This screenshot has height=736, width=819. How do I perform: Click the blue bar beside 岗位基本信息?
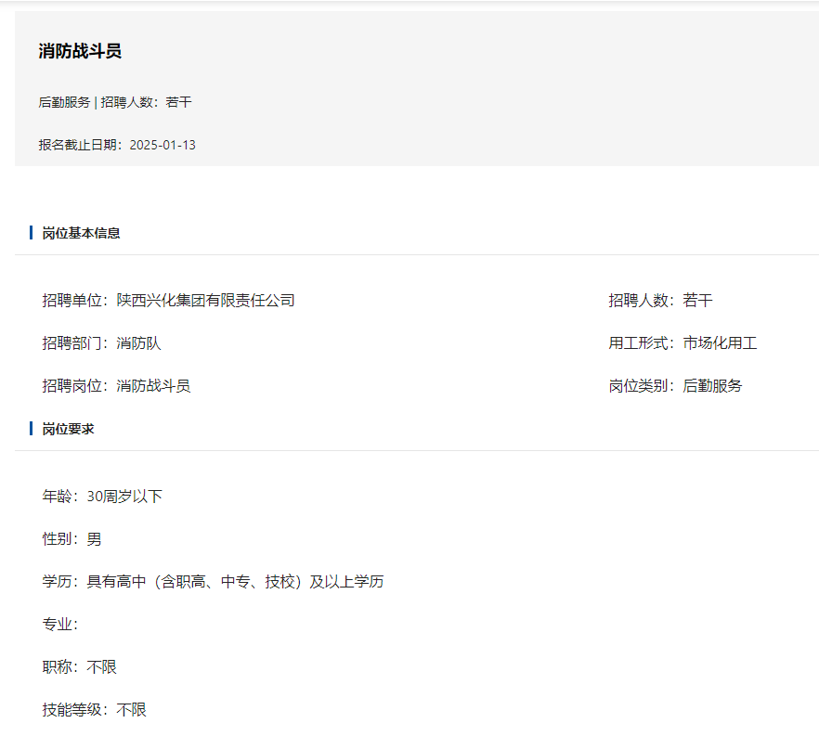pos(32,233)
